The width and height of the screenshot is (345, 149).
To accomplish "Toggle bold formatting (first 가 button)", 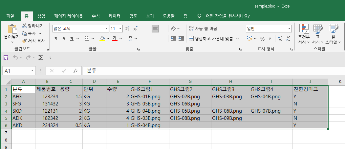I will [x=56, y=39].
